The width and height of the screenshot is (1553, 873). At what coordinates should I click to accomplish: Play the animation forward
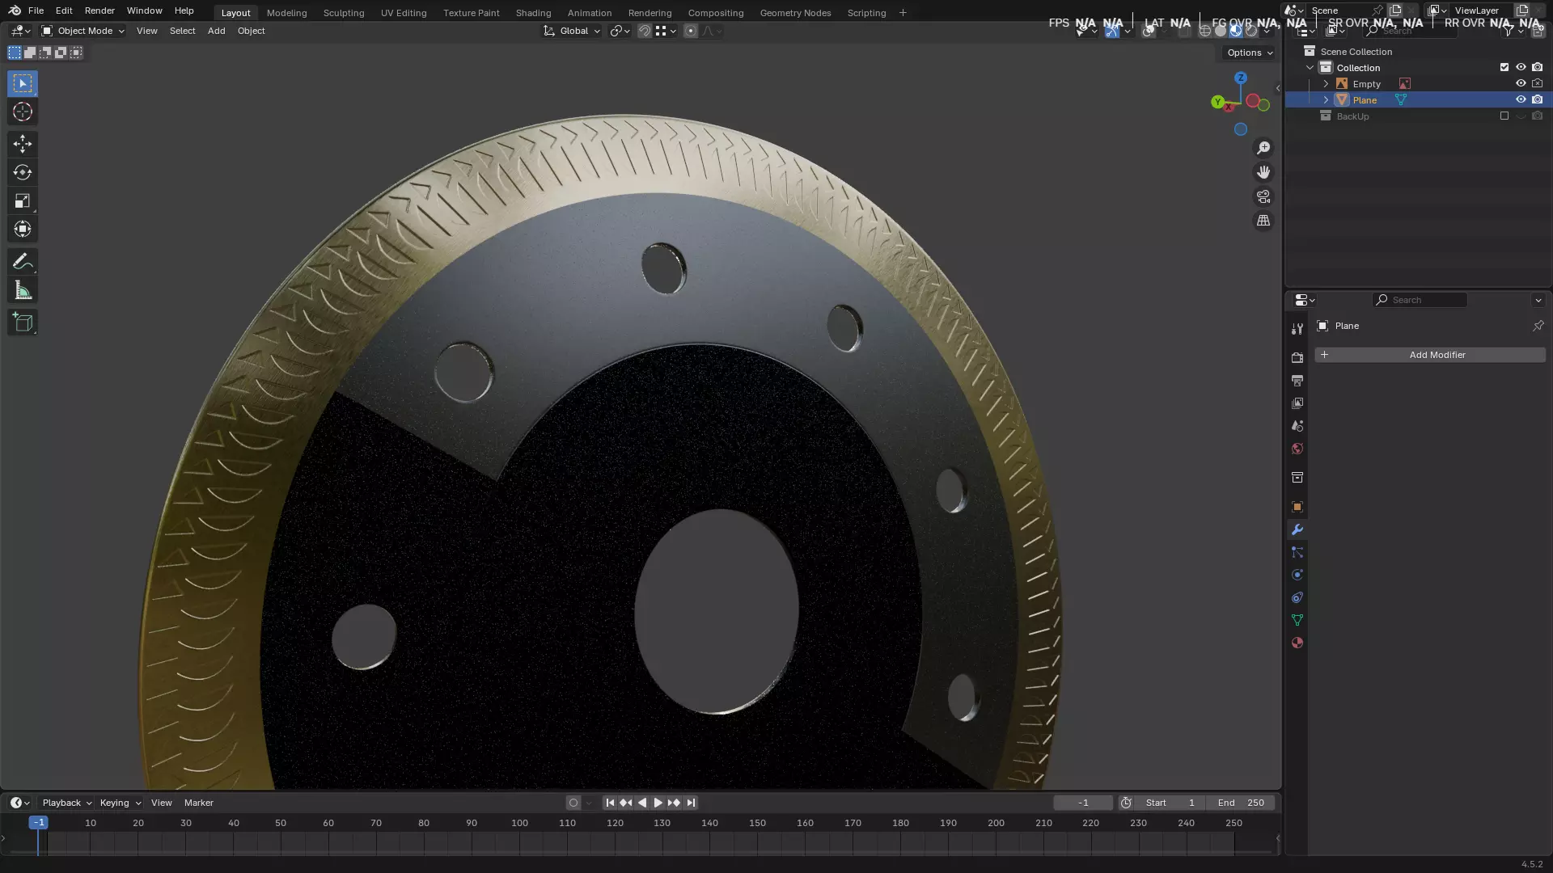click(x=658, y=803)
